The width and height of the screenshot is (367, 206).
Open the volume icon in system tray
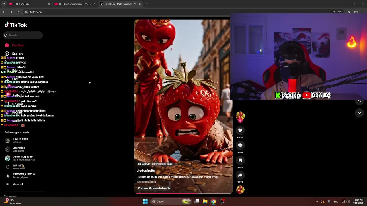[x=348, y=201]
